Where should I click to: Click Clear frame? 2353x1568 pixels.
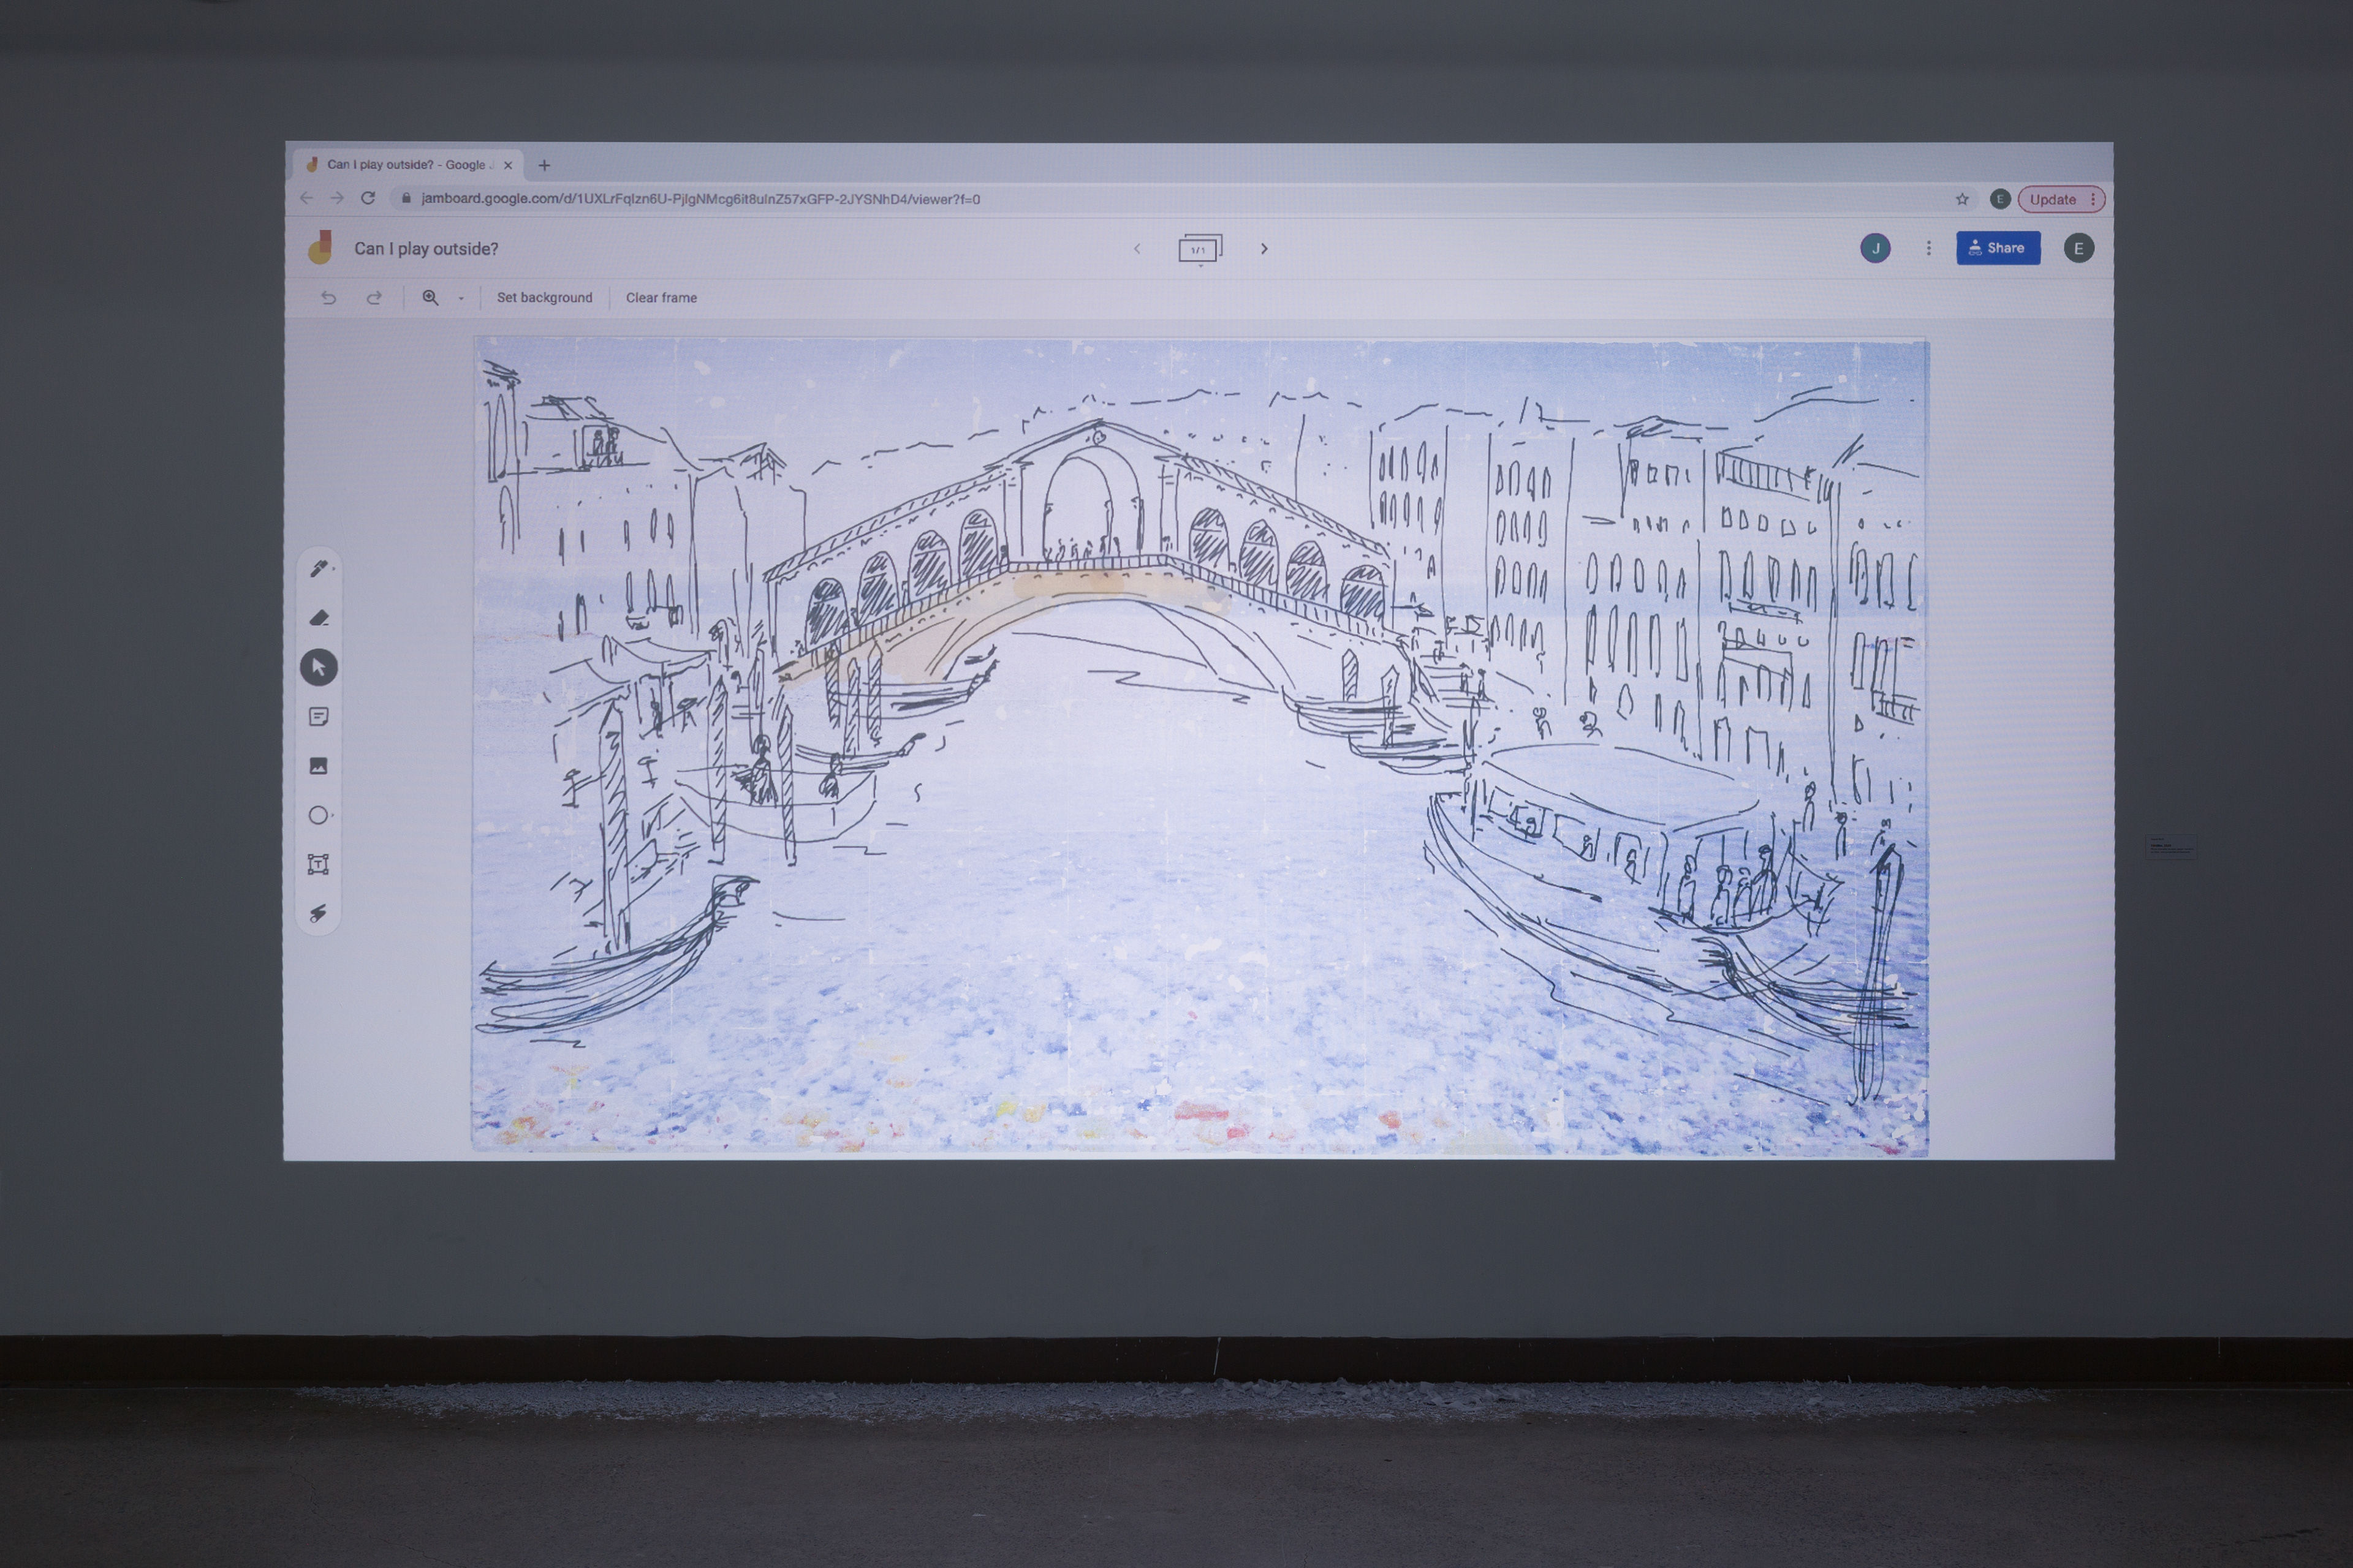661,298
